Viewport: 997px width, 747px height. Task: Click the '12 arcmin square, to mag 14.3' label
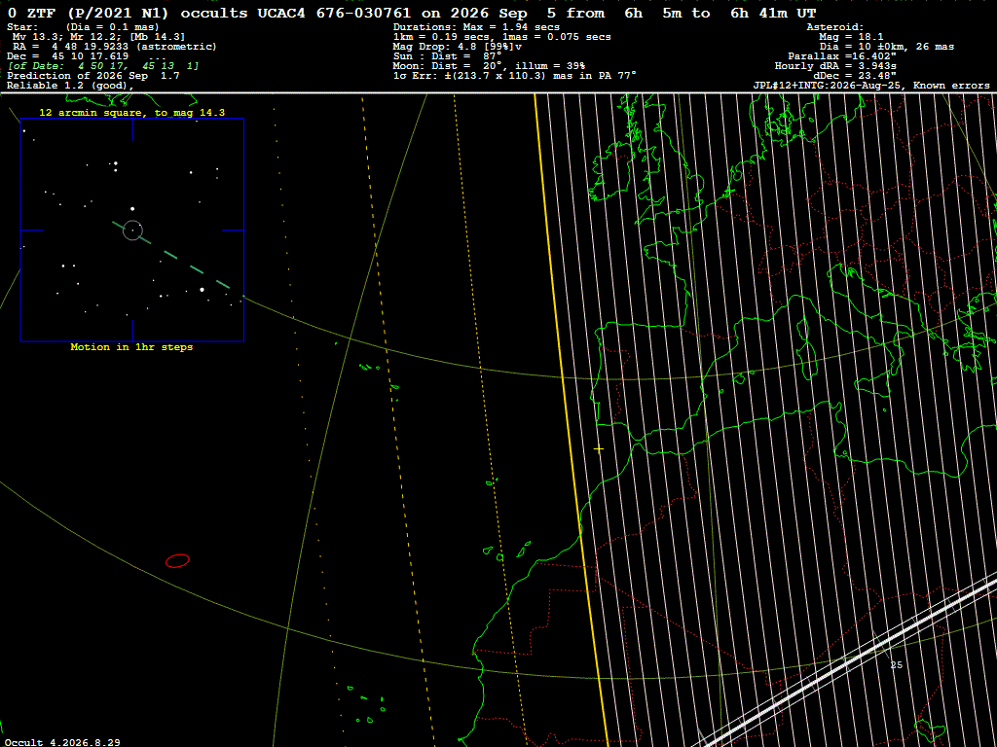point(131,113)
